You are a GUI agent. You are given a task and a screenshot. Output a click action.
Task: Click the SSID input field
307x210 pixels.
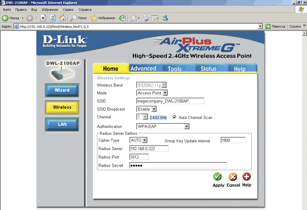coord(170,101)
